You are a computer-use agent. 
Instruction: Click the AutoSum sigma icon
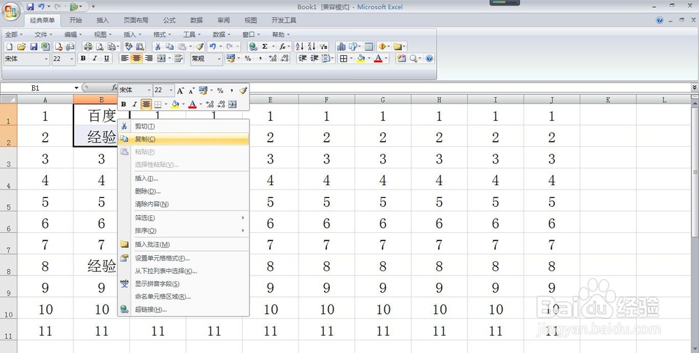coord(265,46)
